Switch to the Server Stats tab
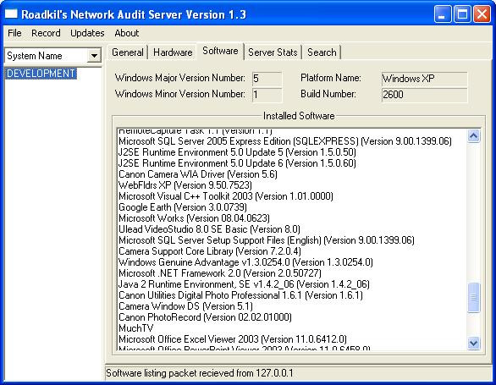Image resolution: width=496 pixels, height=385 pixels. (273, 52)
